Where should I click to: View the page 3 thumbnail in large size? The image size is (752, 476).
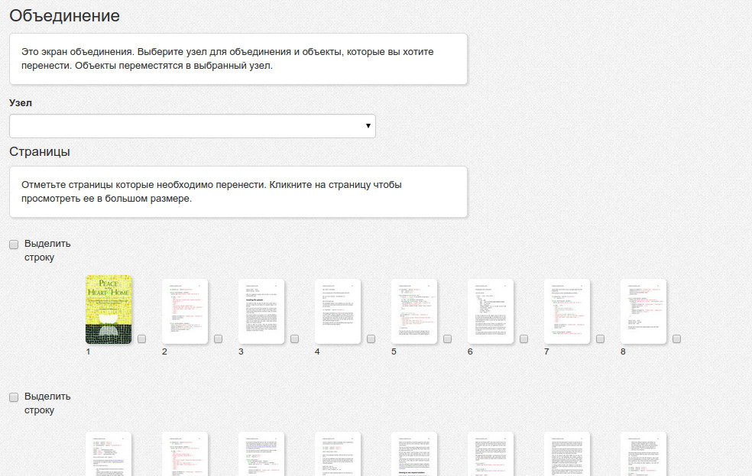tap(261, 311)
